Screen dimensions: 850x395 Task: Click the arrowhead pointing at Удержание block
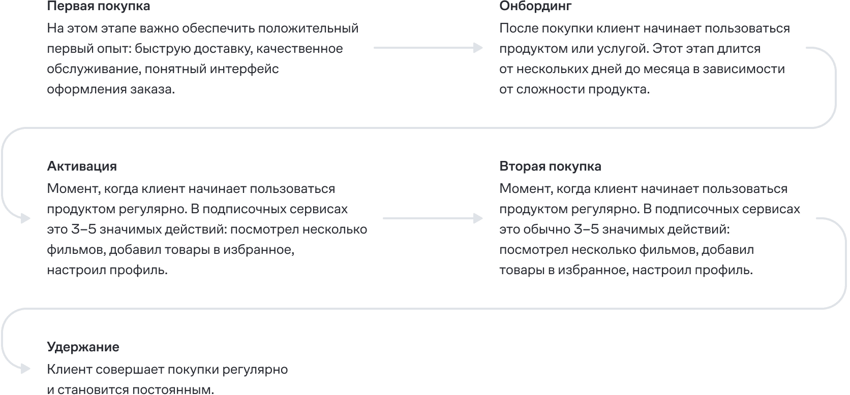pos(25,369)
